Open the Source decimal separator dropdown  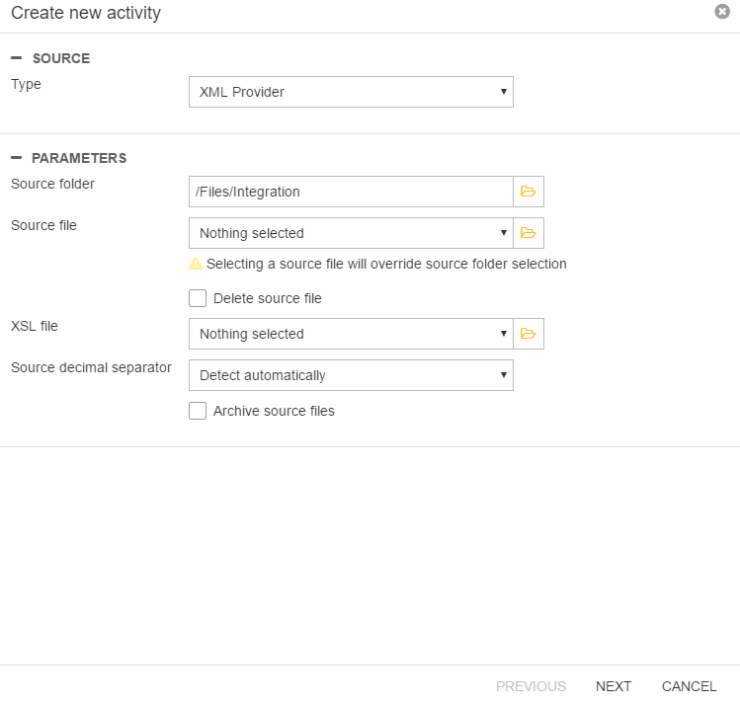click(351, 375)
